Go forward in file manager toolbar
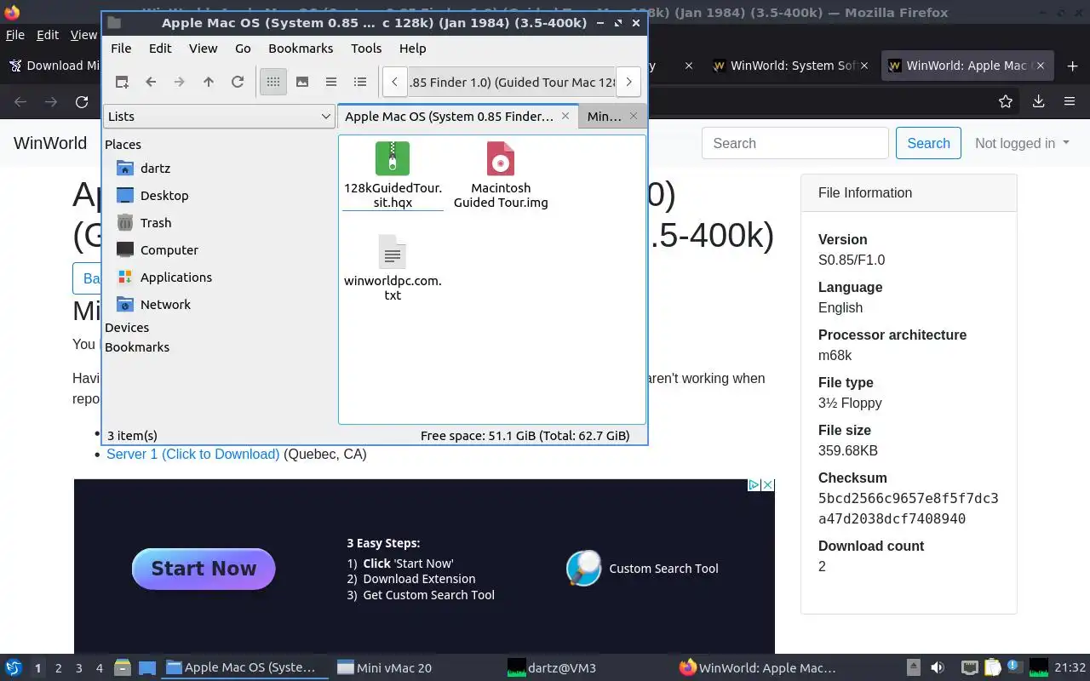1090x681 pixels. (x=180, y=82)
